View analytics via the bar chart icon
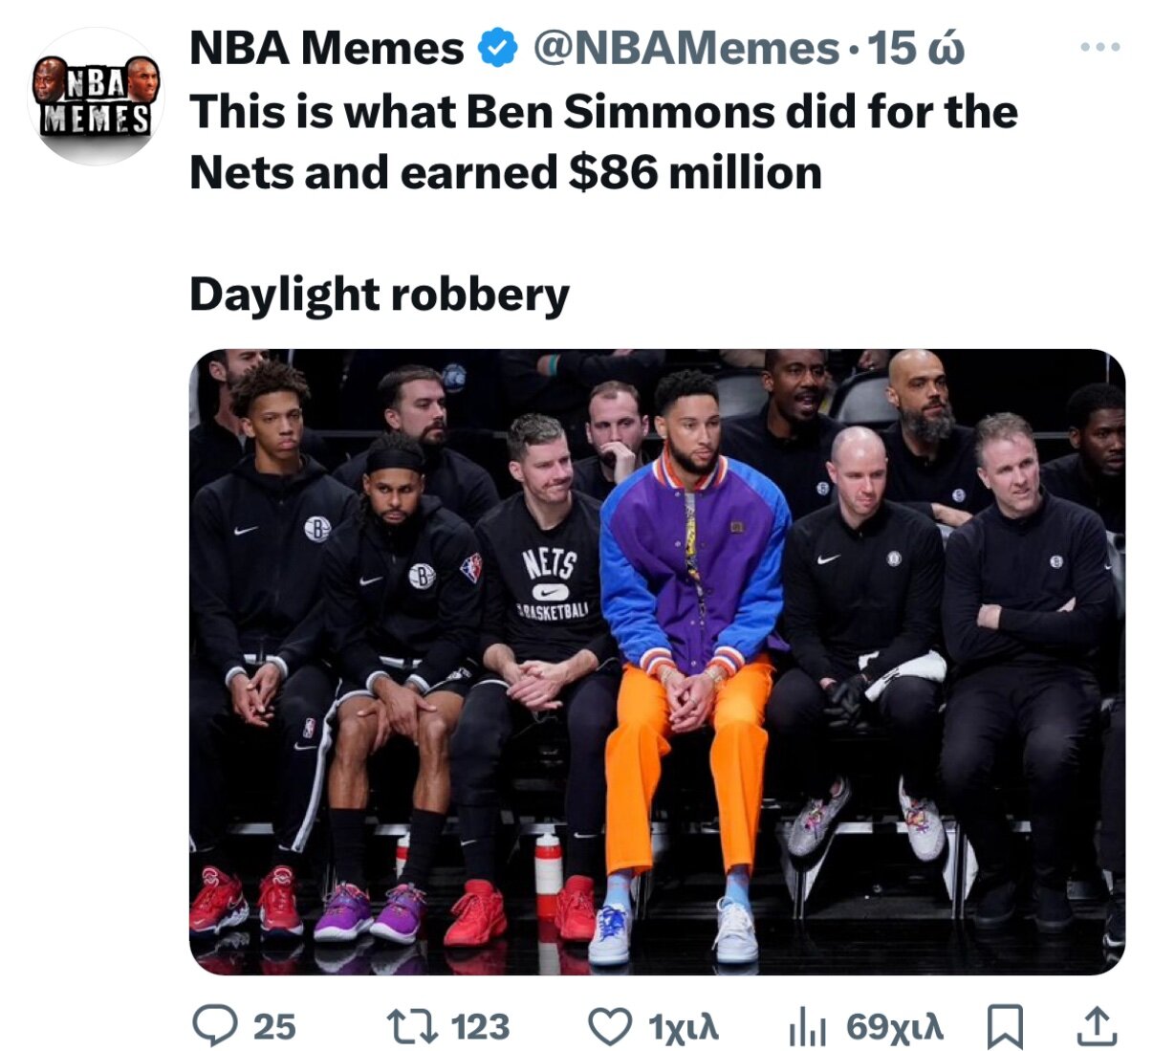 coord(807,1028)
